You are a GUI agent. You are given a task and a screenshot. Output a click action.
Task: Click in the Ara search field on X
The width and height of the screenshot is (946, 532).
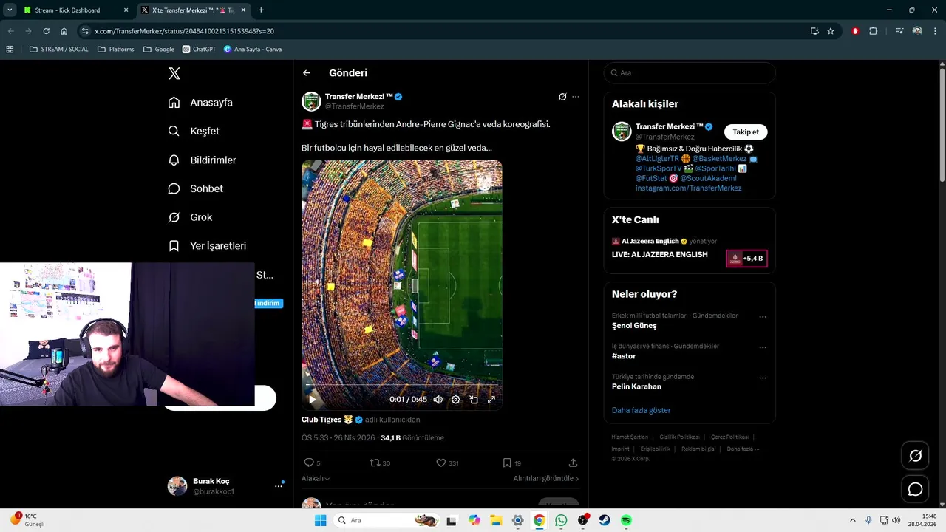pyautogui.click(x=690, y=73)
